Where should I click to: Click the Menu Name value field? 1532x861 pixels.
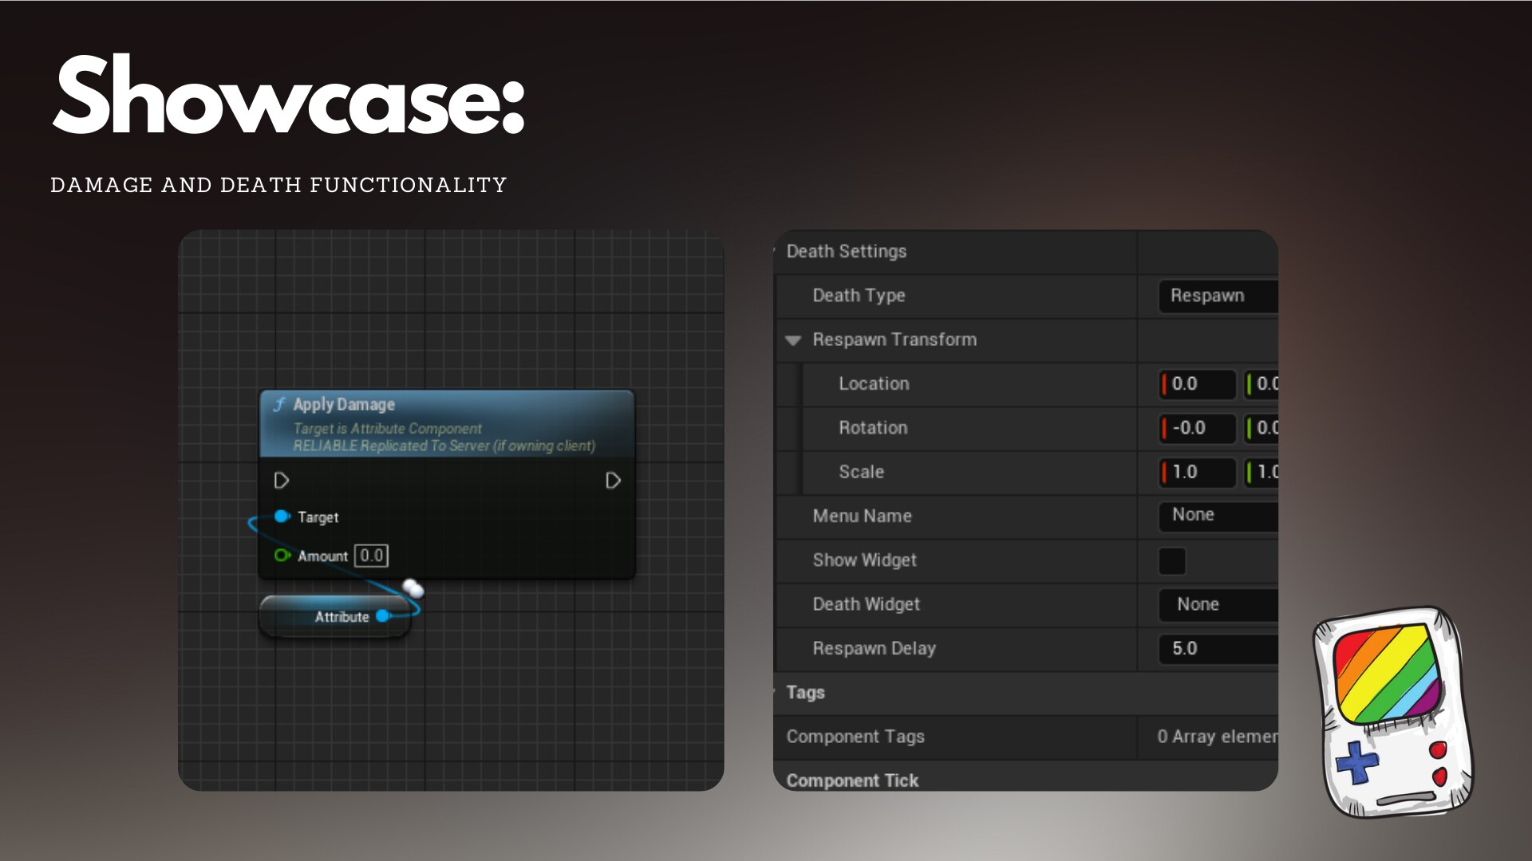(1217, 516)
